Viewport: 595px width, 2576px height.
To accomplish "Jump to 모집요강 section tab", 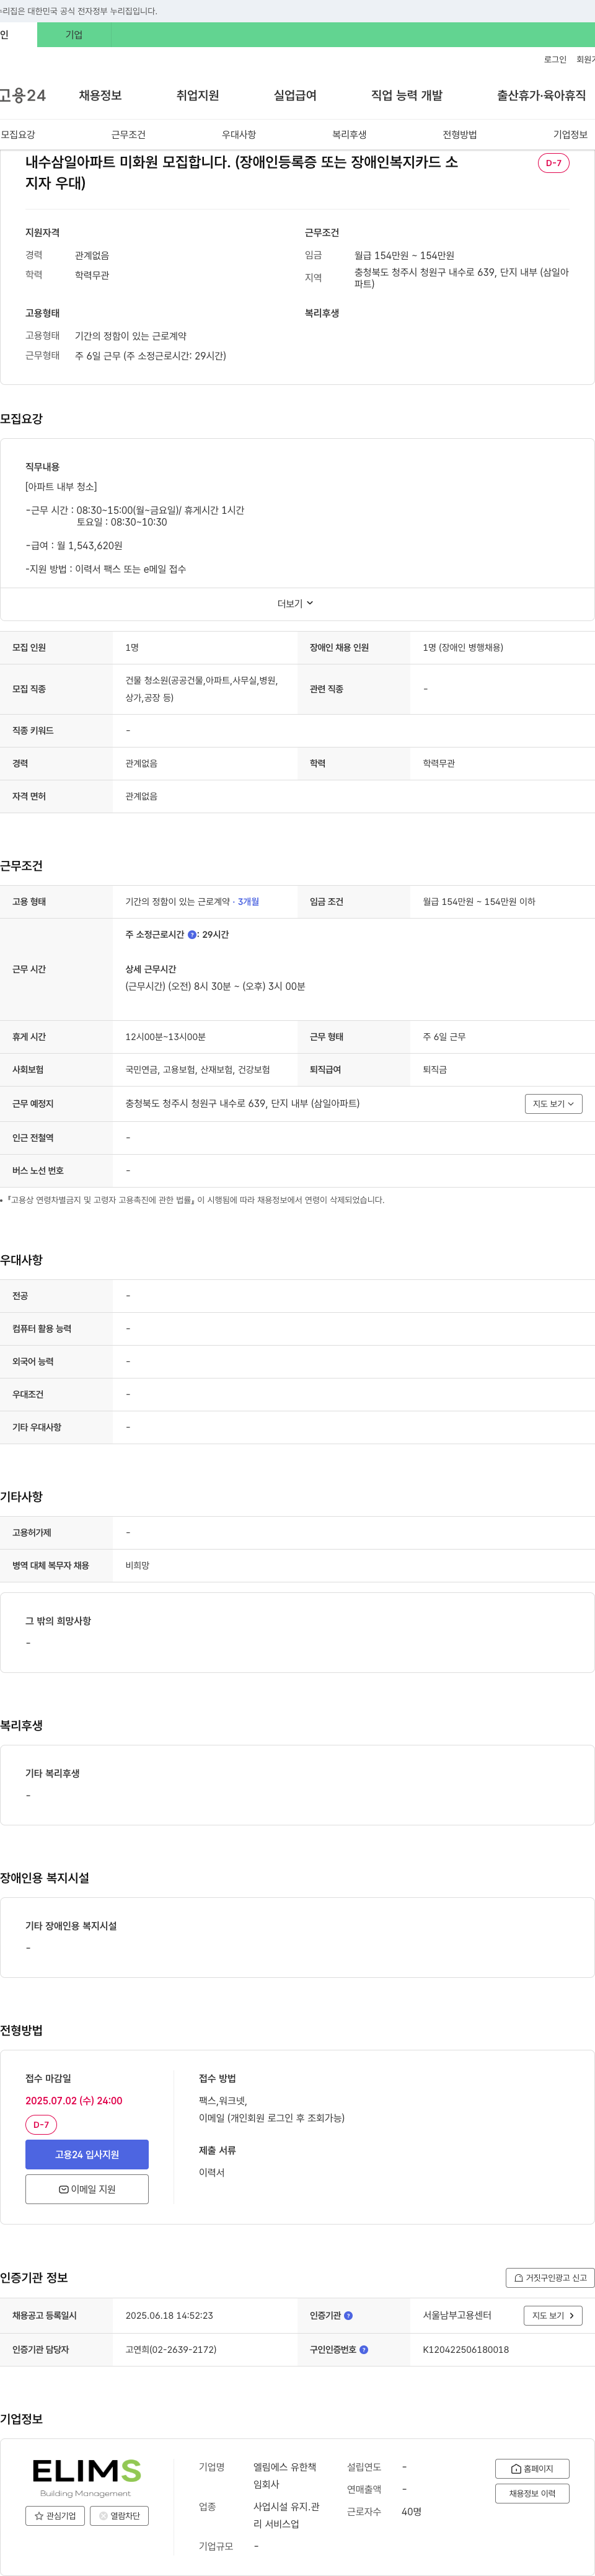I will click(x=18, y=135).
